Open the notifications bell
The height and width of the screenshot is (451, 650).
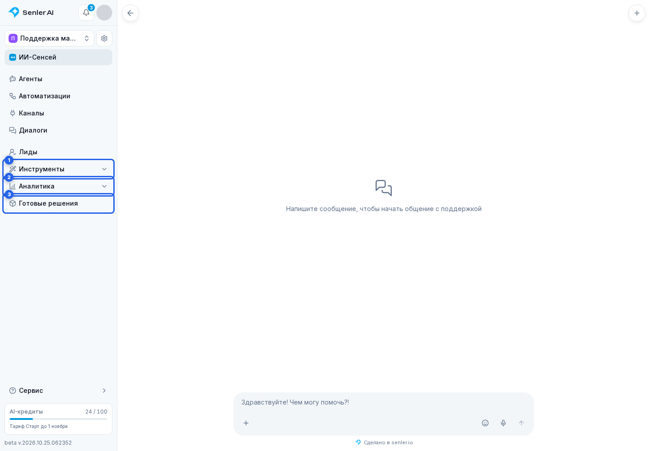(x=86, y=13)
